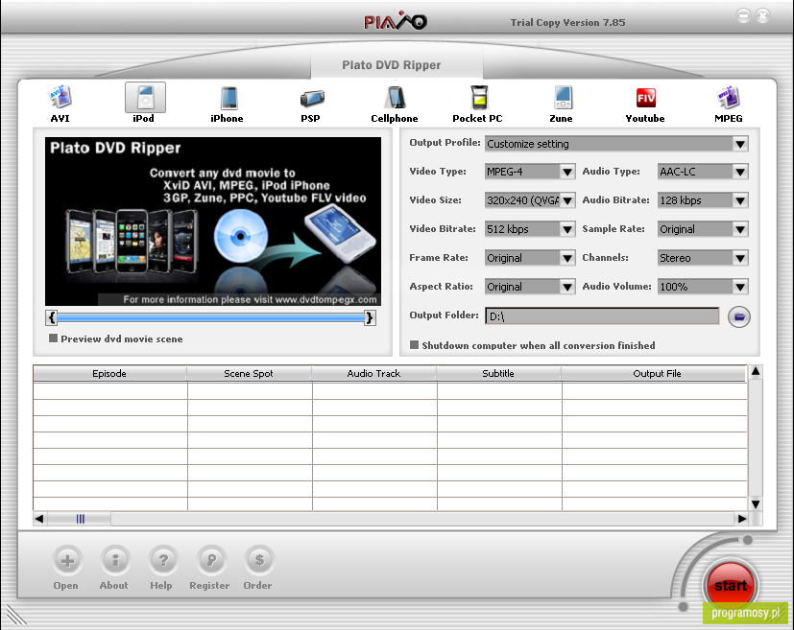Open the Frame Rate dropdown
Image resolution: width=794 pixels, height=630 pixels.
(x=567, y=258)
